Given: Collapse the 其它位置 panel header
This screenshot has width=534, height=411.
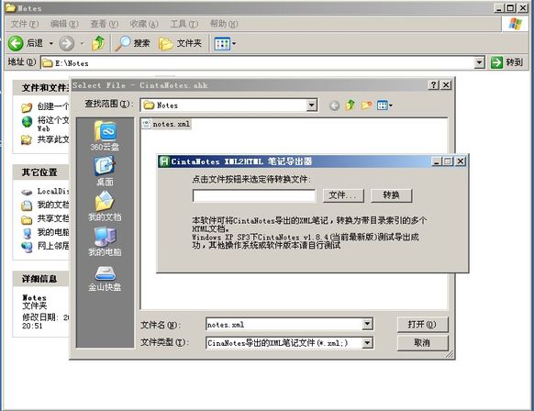Looking at the screenshot, I should pyautogui.click(x=41, y=172).
